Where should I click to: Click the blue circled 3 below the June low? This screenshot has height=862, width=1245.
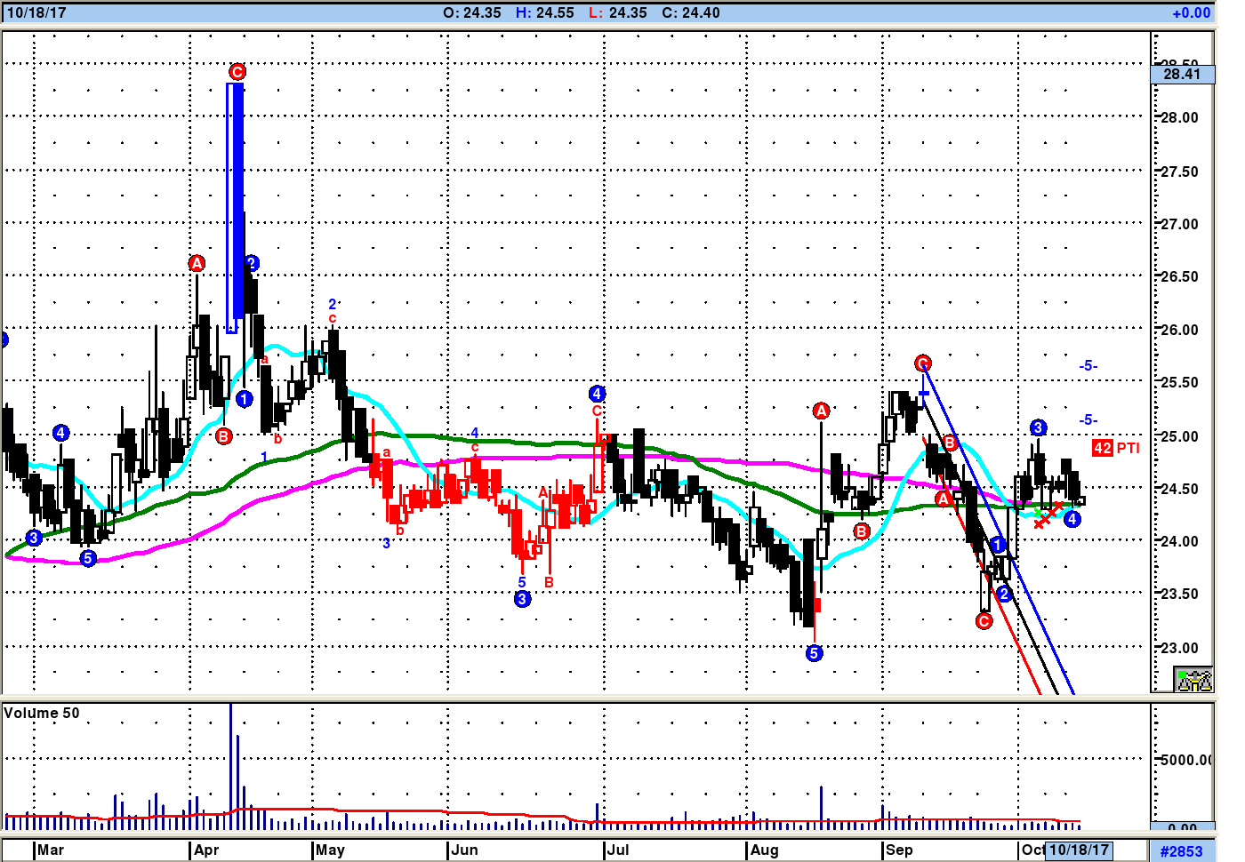click(x=522, y=599)
